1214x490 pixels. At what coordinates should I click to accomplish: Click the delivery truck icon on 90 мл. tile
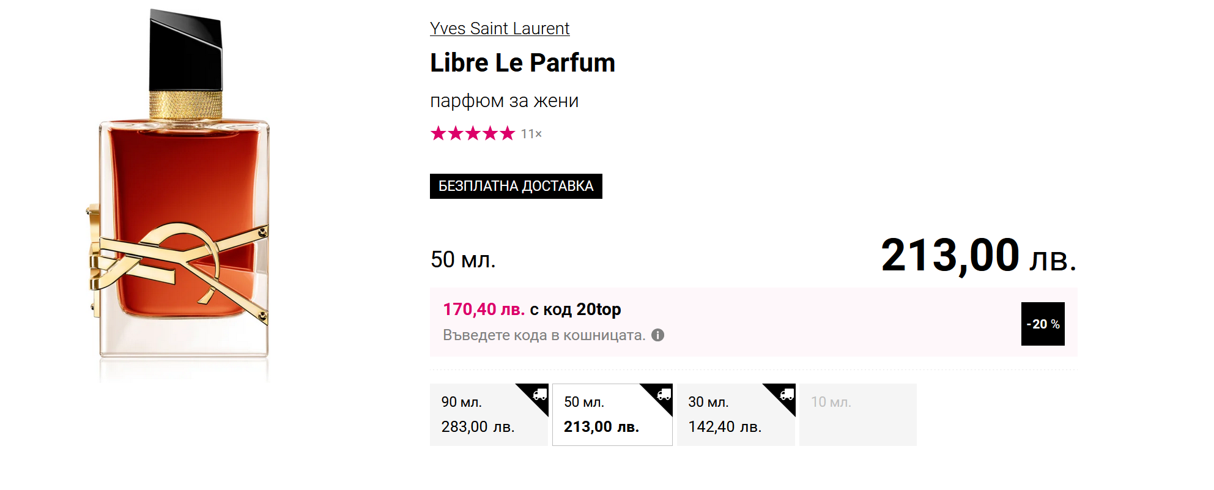coord(539,395)
